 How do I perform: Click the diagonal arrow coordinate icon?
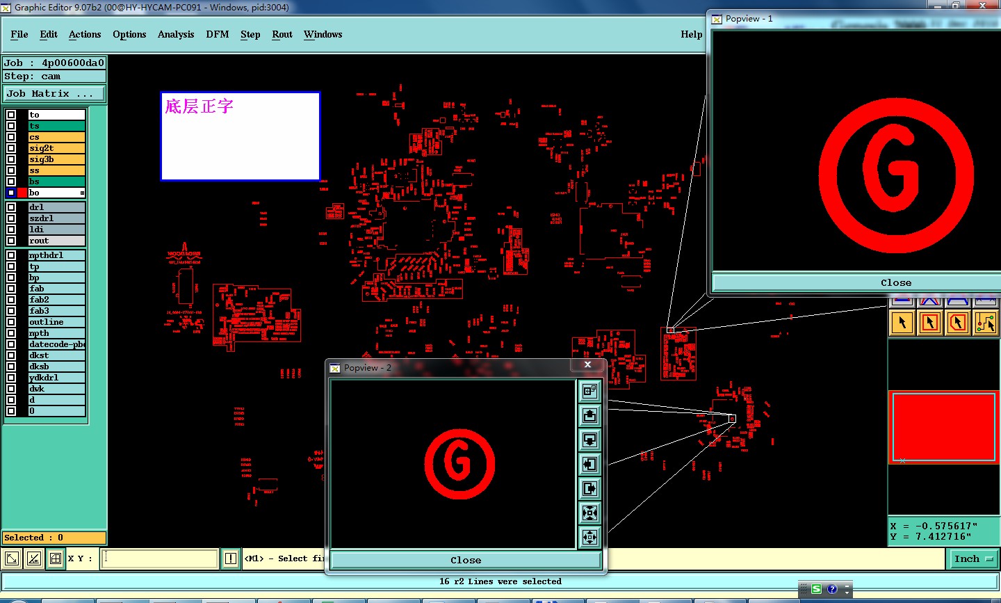(12, 558)
